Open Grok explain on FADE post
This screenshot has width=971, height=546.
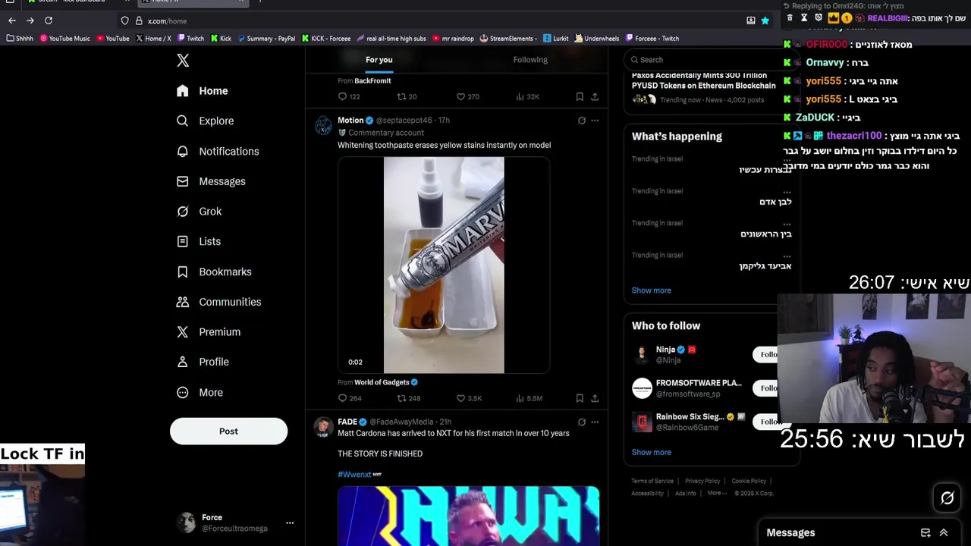pyautogui.click(x=582, y=422)
